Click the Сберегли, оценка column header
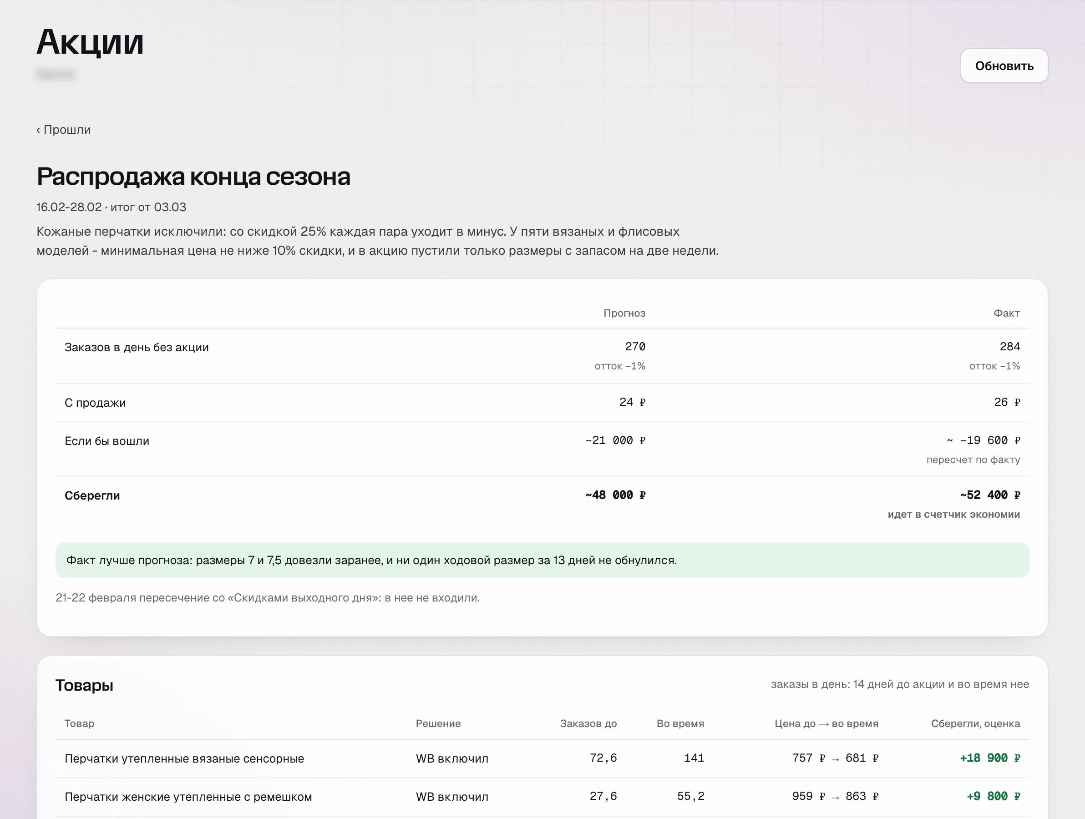 tap(975, 723)
